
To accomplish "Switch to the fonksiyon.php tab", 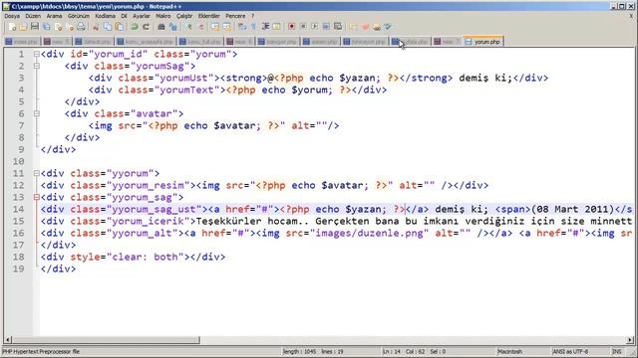I will click(x=365, y=42).
